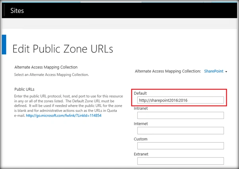
Task: Expand the small arrow next to SharePoint
Action: click(226, 71)
